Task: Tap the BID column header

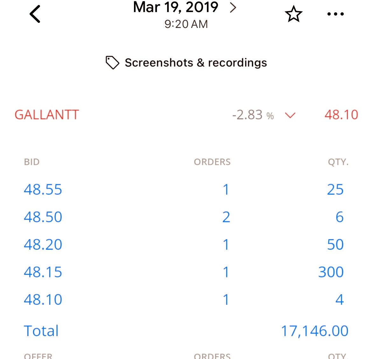Action: click(x=32, y=162)
